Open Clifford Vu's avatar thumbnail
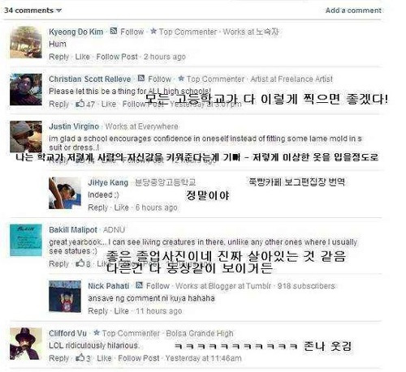This screenshot has height=372, width=406. (26, 344)
